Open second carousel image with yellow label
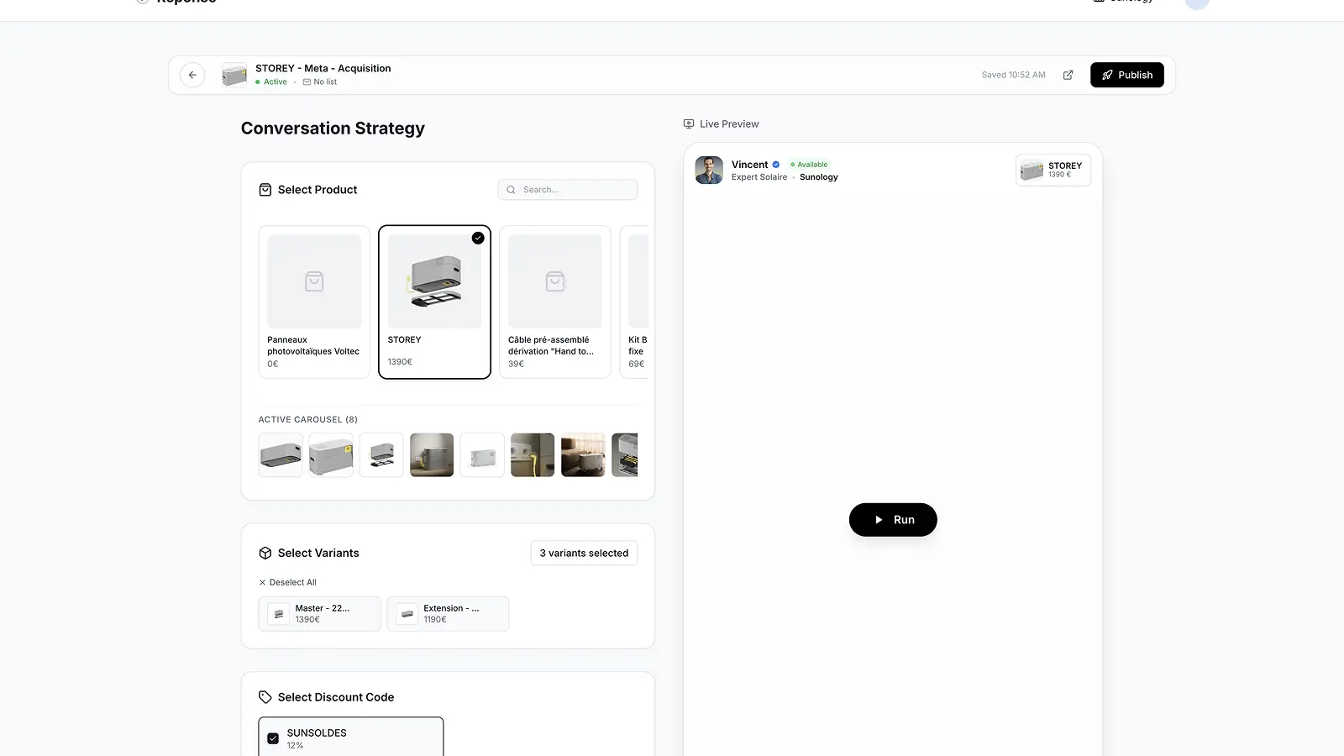 point(331,455)
